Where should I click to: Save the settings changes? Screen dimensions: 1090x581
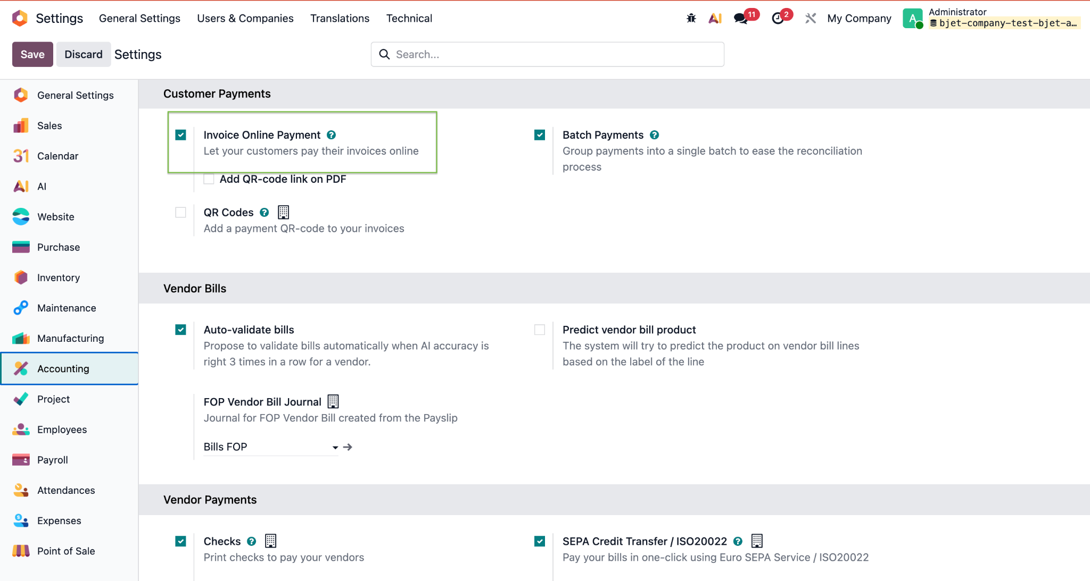pos(32,54)
